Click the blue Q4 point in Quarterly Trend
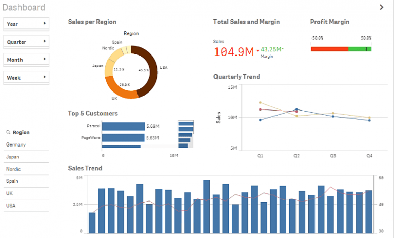Screen dimensions: 394x238 coord(369,120)
